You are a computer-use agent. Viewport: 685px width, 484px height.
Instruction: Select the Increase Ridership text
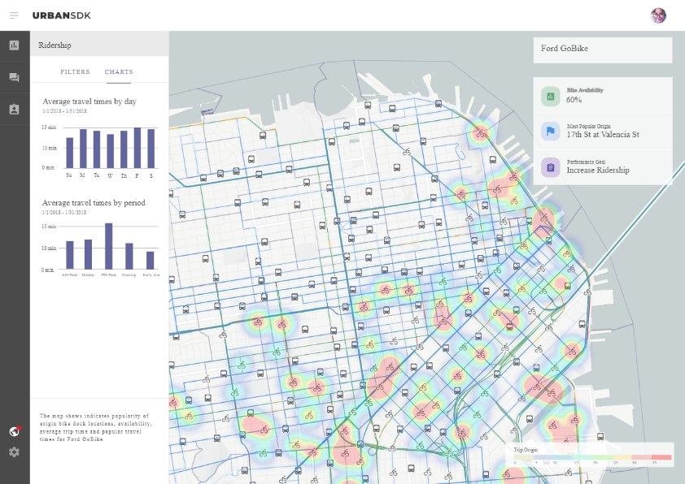pos(598,171)
